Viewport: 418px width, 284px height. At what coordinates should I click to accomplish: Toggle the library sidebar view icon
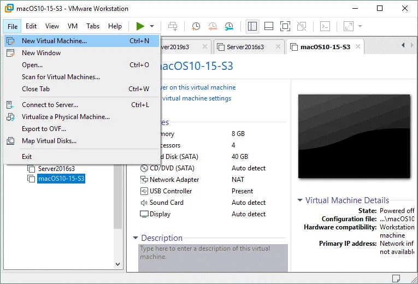point(252,26)
